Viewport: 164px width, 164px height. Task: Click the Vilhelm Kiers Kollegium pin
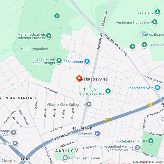pos(89,104)
